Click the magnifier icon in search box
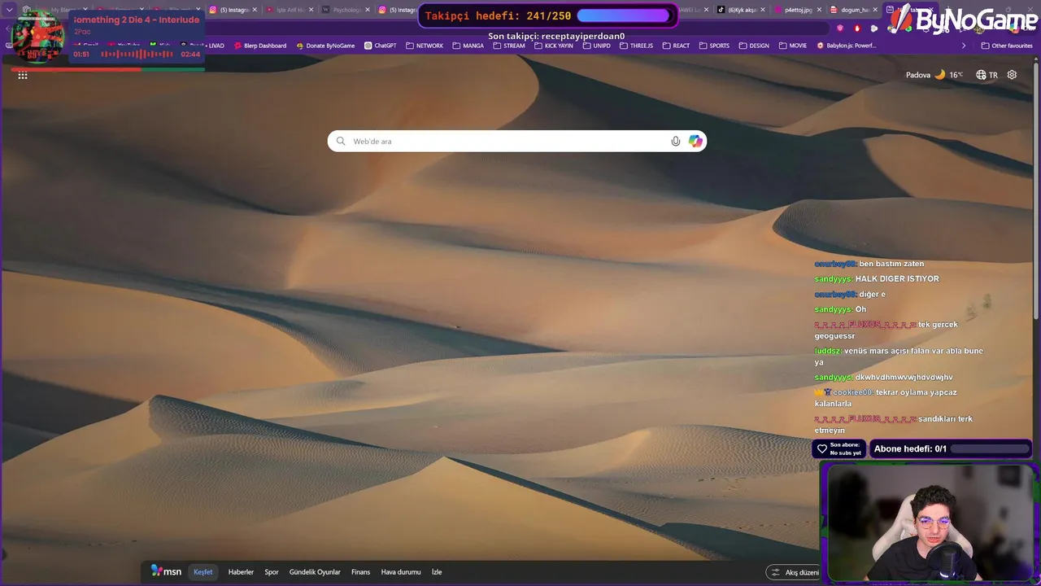The image size is (1041, 586). [x=341, y=141]
